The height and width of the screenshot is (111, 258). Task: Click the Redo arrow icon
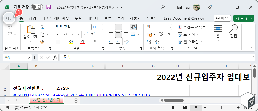[x=10, y=34]
